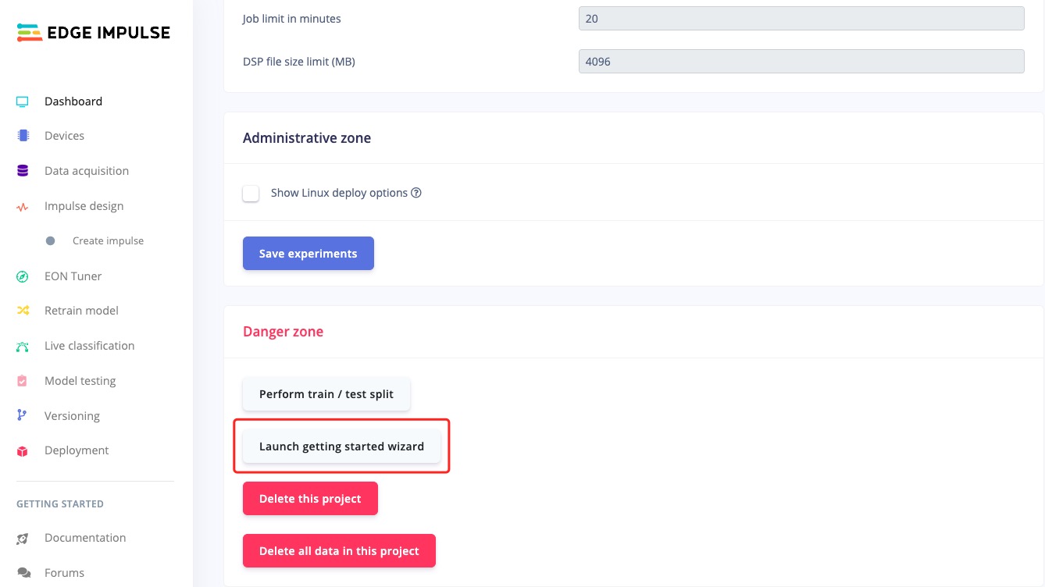1045x587 pixels.
Task: Click Perform train / test split button
Action: (326, 394)
